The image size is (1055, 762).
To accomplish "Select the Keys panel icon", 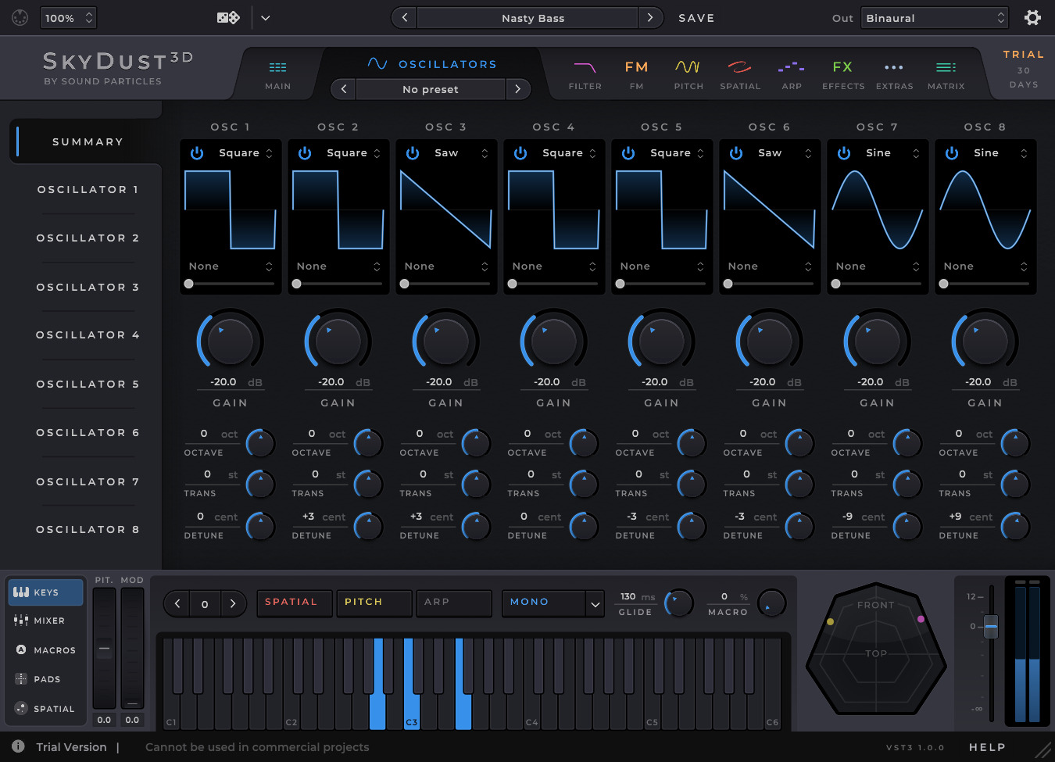I will tap(21, 592).
